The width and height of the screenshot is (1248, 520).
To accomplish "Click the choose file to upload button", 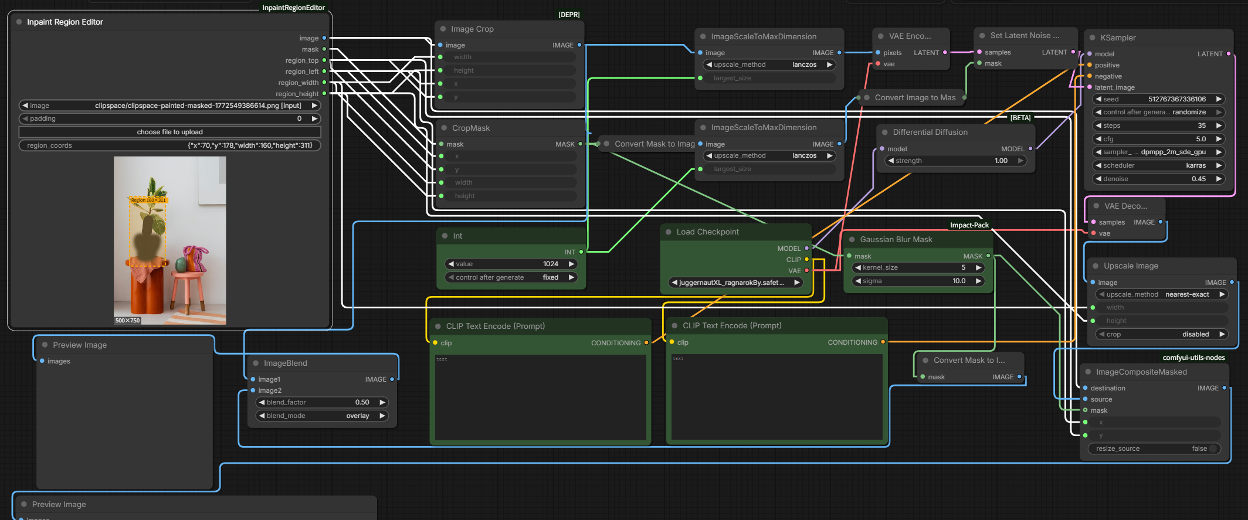I will [x=170, y=132].
